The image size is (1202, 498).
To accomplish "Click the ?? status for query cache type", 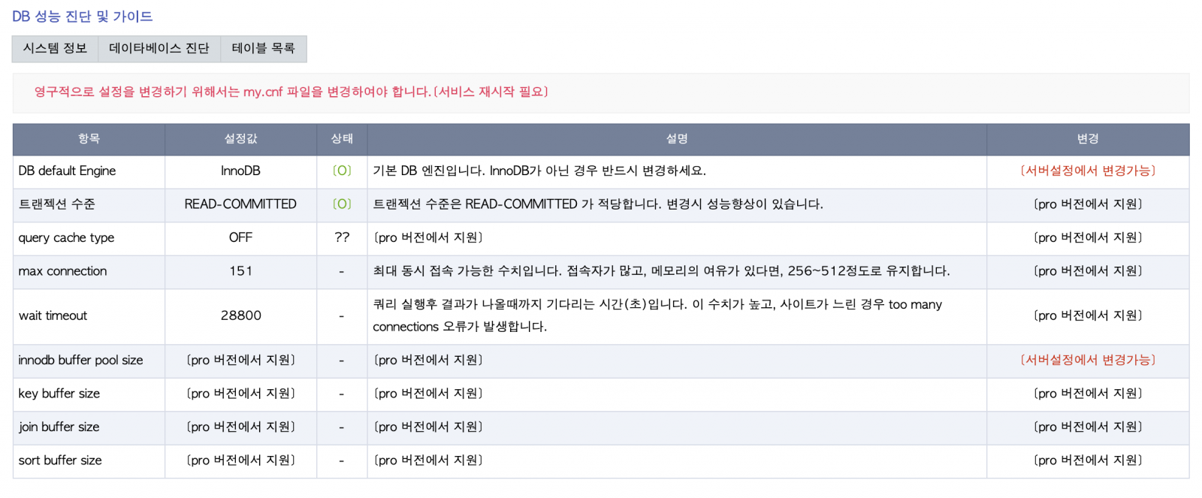I will tap(342, 238).
